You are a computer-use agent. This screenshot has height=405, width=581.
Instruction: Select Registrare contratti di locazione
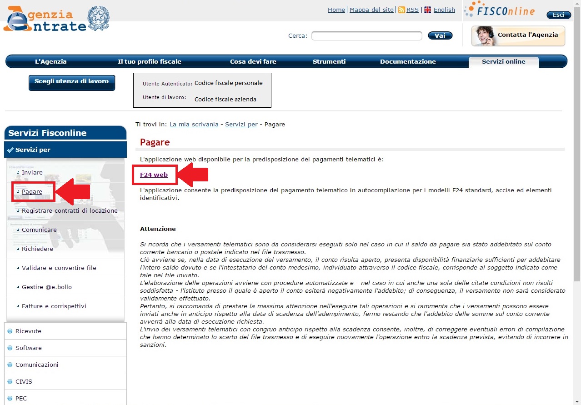(70, 210)
